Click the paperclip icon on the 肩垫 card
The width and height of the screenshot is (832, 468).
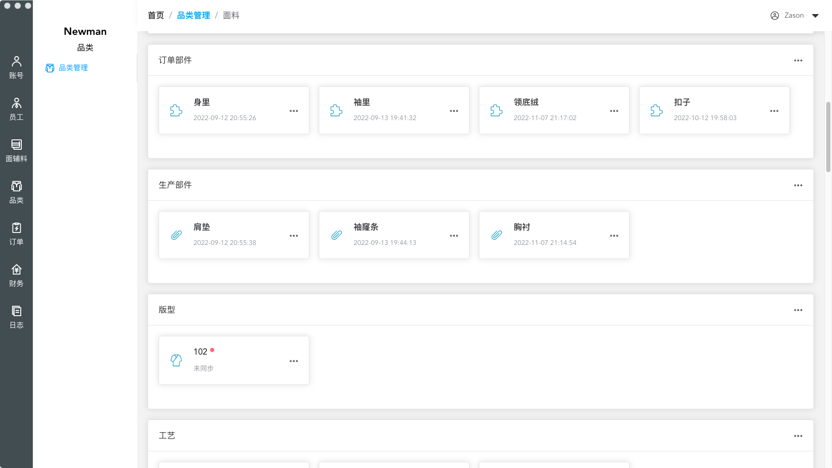coord(176,235)
